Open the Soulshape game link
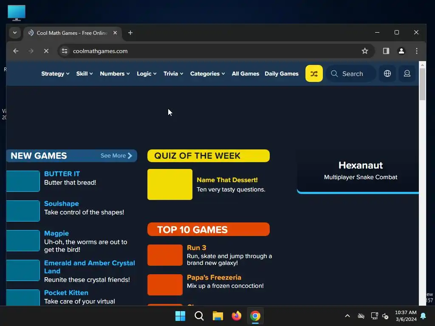The height and width of the screenshot is (326, 435). pos(61,203)
